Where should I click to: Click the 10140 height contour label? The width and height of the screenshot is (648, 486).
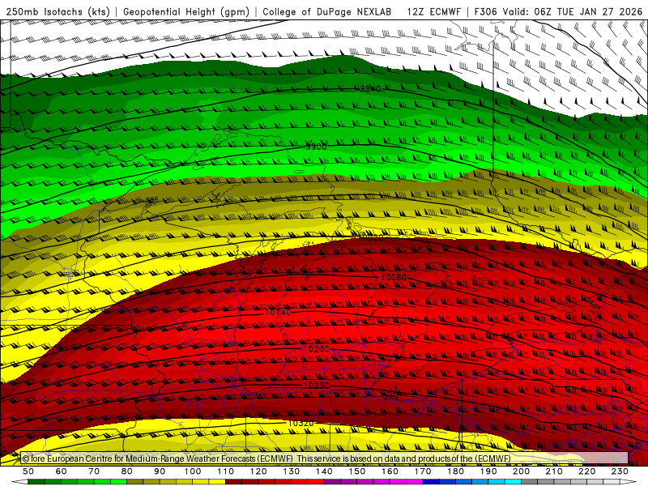[278, 312]
